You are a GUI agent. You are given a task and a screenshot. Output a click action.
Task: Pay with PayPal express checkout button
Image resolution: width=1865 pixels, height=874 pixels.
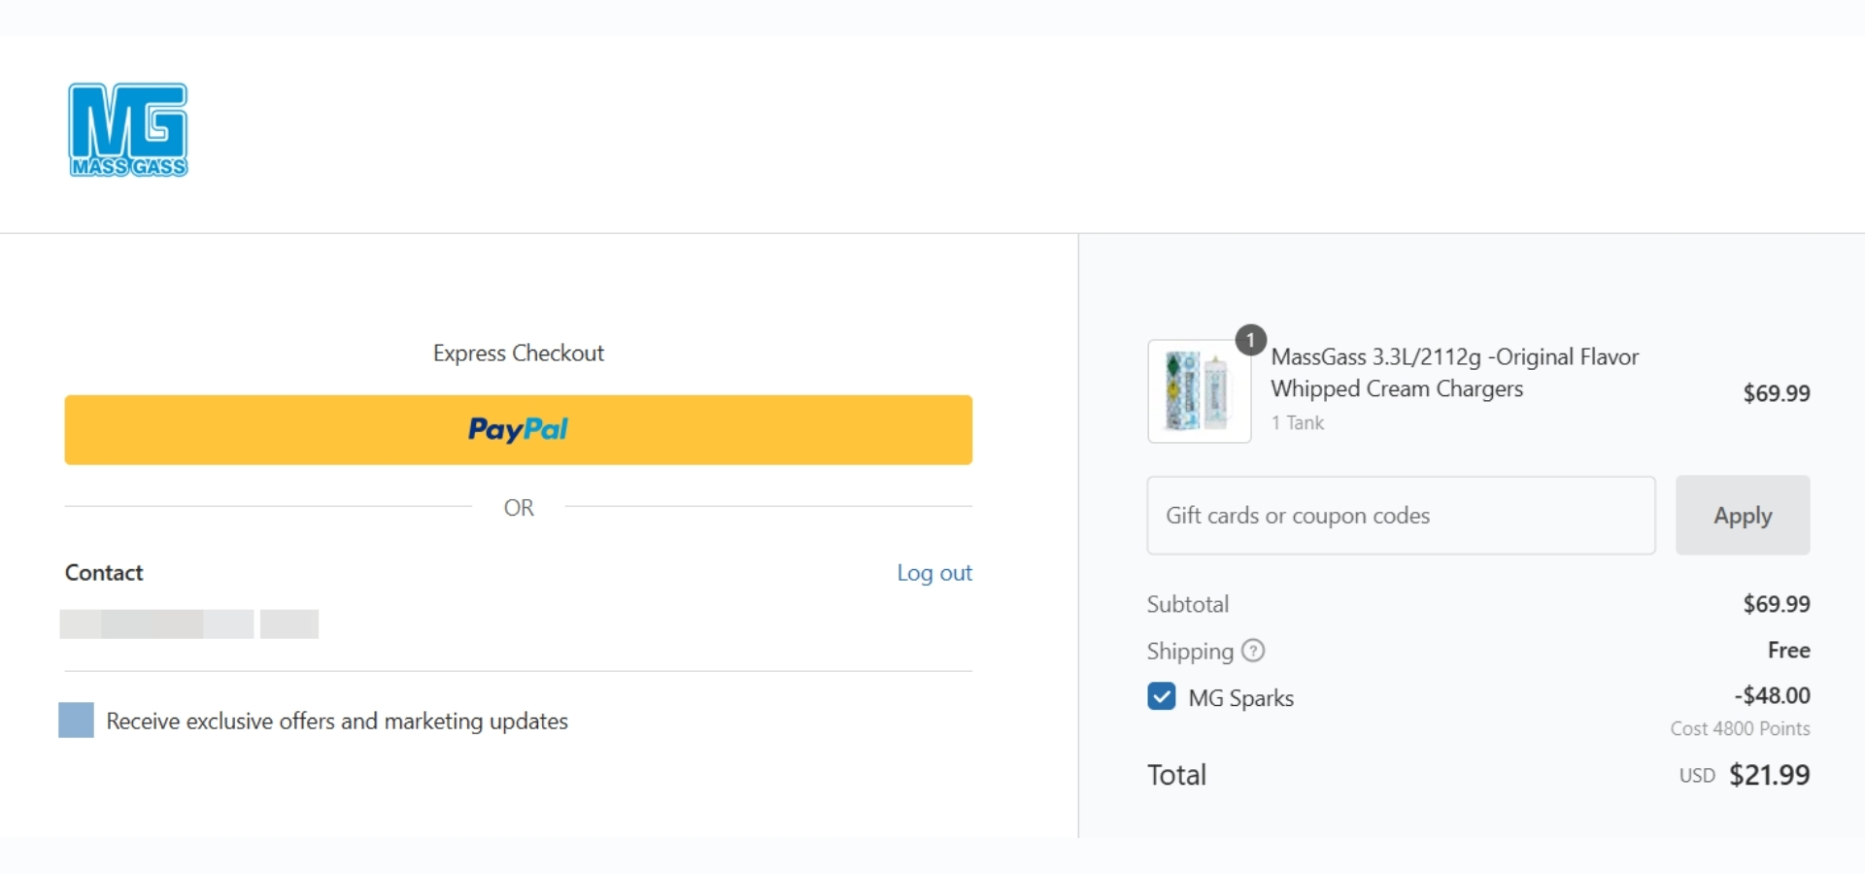click(518, 429)
